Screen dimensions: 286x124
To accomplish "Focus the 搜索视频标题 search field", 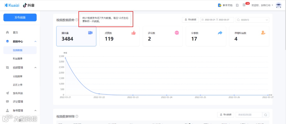I will point(249,115).
